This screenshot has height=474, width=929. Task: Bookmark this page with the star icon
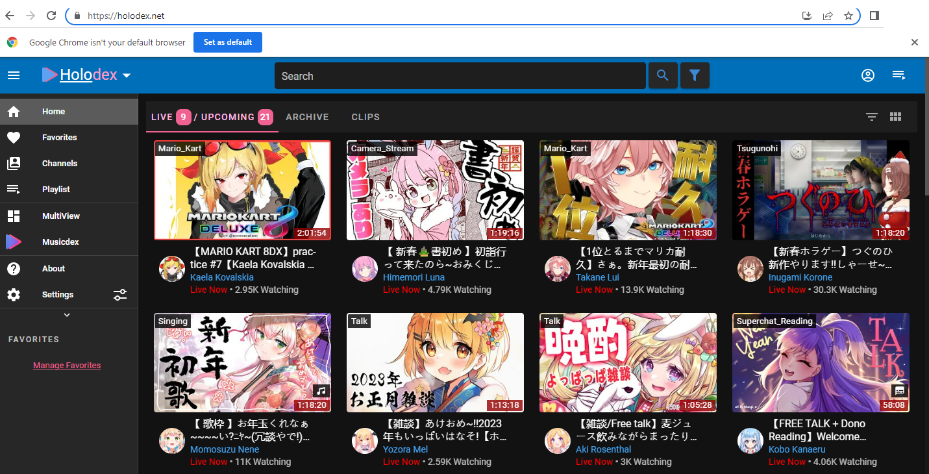click(848, 16)
